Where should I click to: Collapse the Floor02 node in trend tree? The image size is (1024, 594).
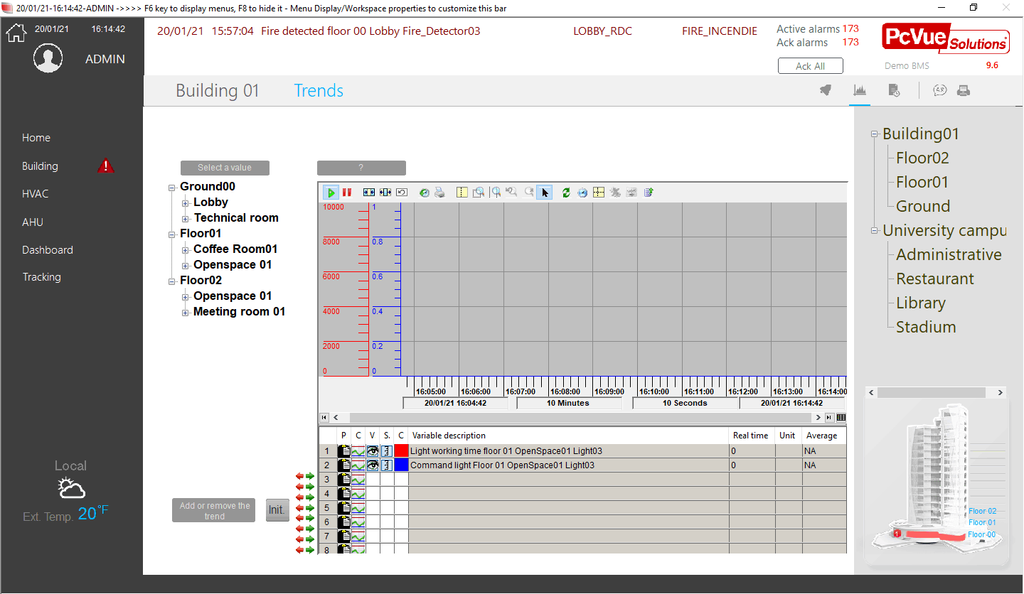[172, 281]
